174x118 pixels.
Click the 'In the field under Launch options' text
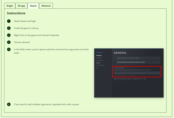coord(51,51)
